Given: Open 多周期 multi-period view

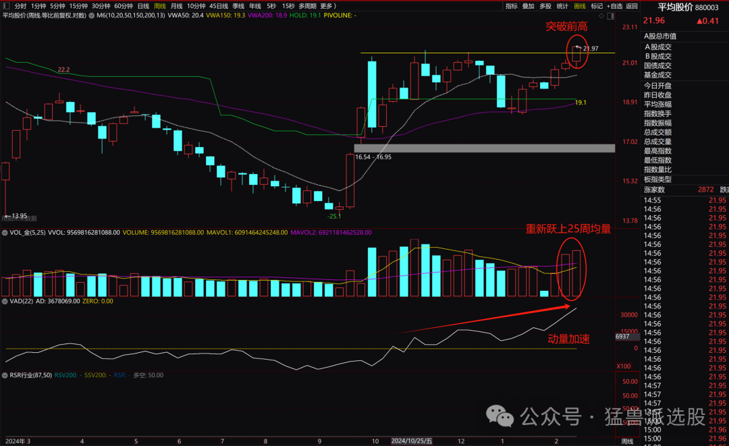Looking at the screenshot, I should pos(307,6).
